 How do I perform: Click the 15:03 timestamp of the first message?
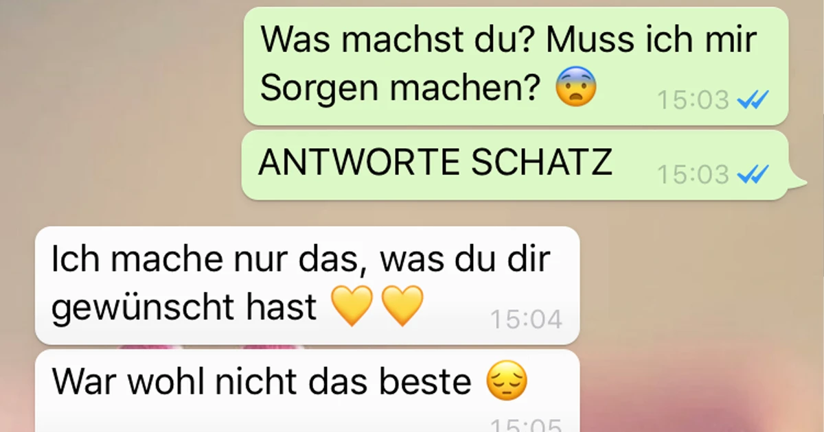(693, 101)
